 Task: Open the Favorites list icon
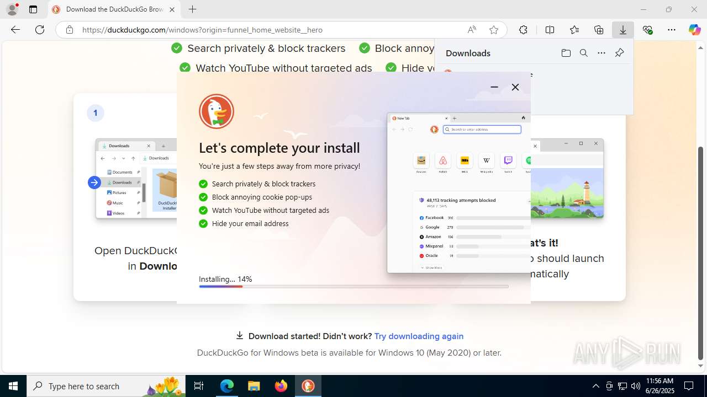574,30
